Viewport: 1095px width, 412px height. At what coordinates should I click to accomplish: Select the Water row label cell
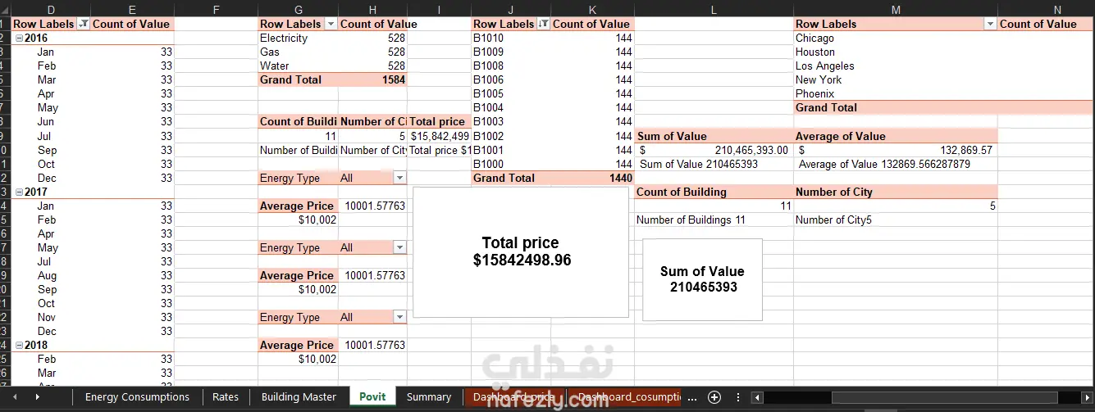(x=298, y=66)
